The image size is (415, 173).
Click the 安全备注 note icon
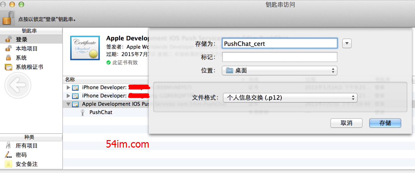click(x=9, y=164)
